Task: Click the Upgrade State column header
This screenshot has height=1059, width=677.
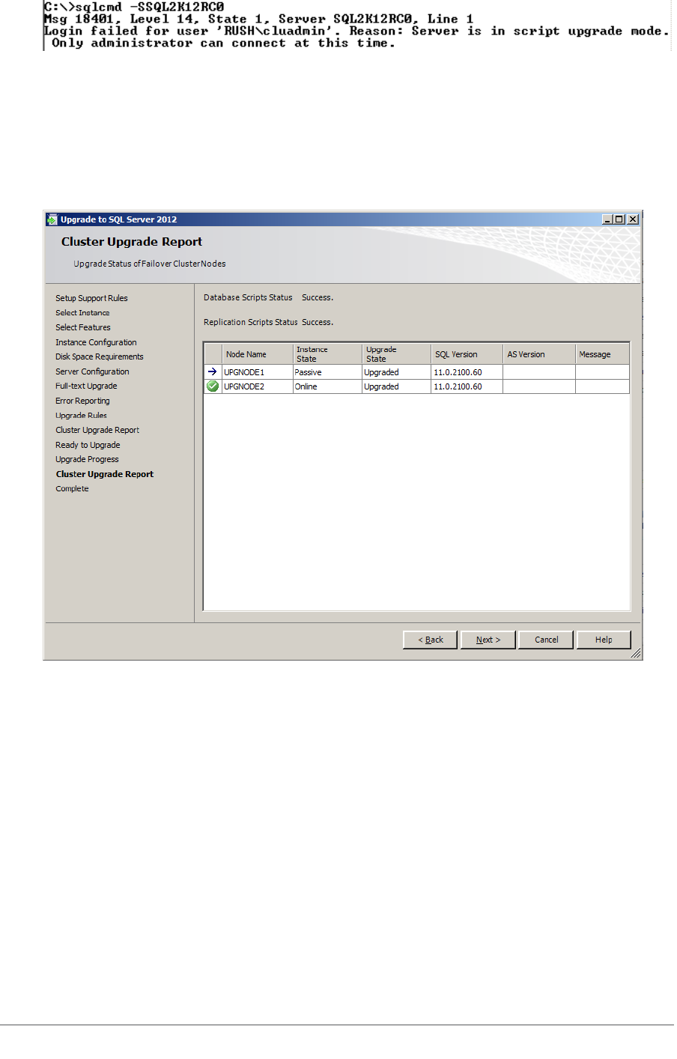Action: click(x=397, y=354)
